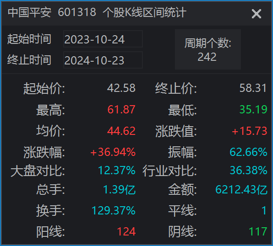Click the 阳线 count 124
The width and height of the screenshot is (273, 246).
tap(126, 231)
